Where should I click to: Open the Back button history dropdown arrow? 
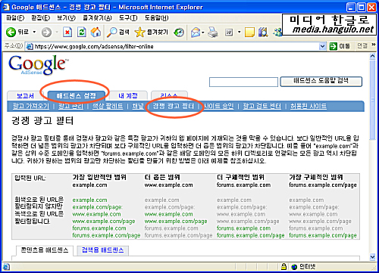click(34, 32)
